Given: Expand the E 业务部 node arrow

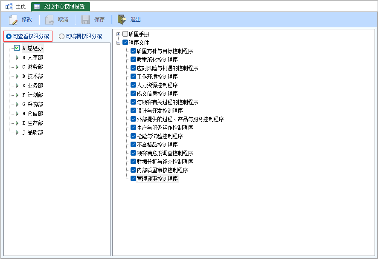Looking at the screenshot, I should coord(17,85).
